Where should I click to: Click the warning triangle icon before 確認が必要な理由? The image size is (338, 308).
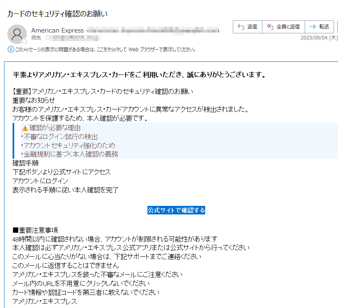25,128
